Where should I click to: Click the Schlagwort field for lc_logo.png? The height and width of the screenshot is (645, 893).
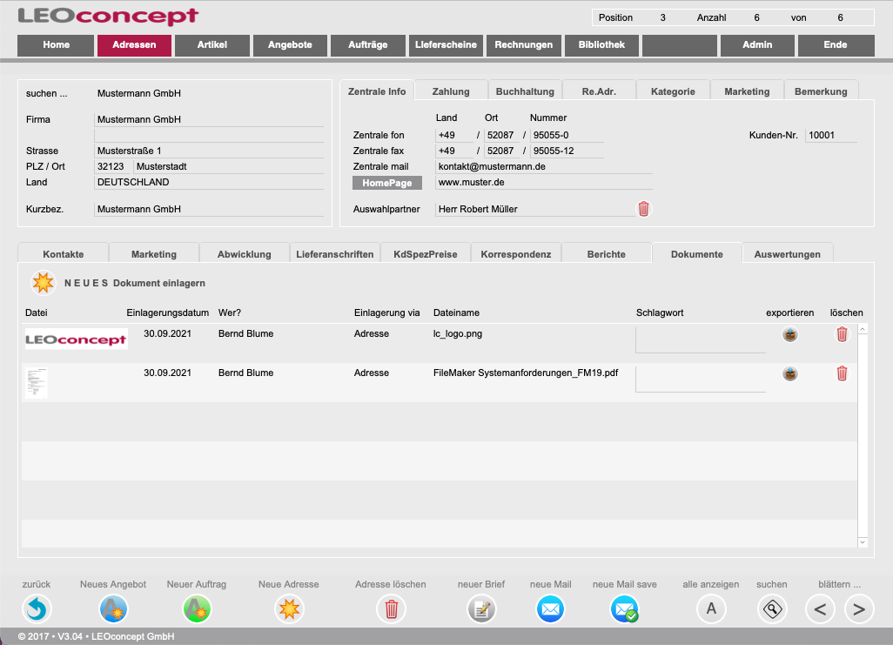coord(700,339)
